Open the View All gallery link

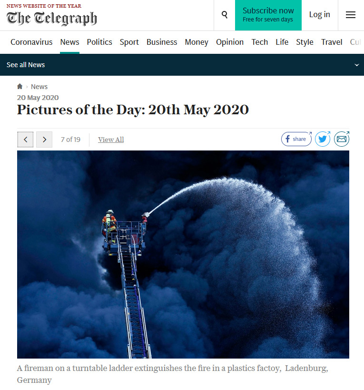(x=111, y=140)
